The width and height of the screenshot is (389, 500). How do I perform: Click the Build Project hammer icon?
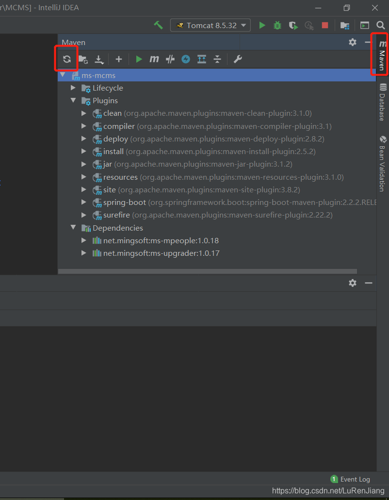(158, 25)
